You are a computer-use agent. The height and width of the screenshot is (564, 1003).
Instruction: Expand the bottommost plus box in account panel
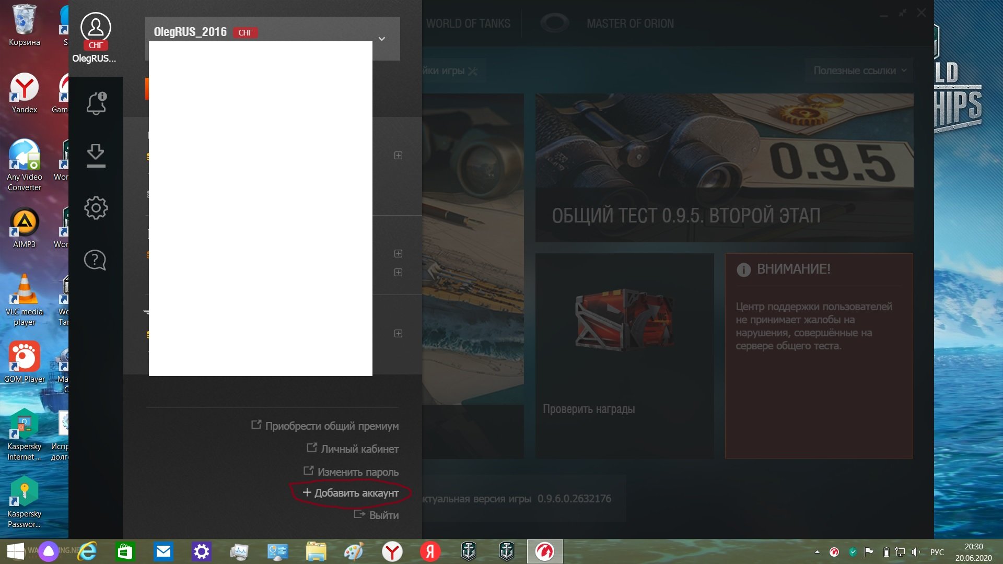398,334
